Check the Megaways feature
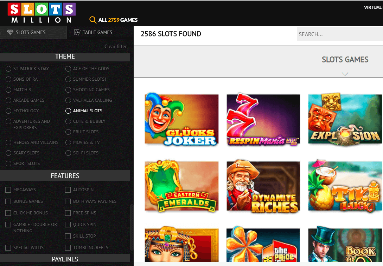Screen dimensions: 383x266 tap(8, 190)
